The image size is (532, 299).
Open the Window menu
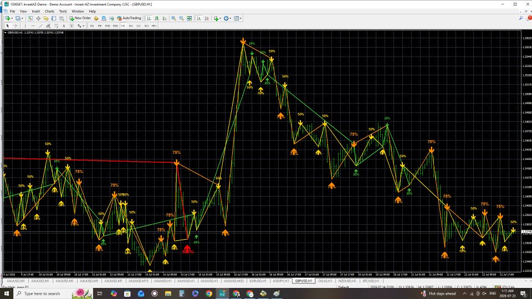pyautogui.click(x=78, y=11)
